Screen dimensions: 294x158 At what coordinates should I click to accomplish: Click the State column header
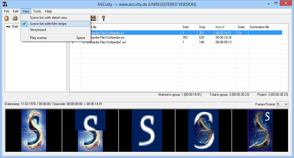[242, 27]
